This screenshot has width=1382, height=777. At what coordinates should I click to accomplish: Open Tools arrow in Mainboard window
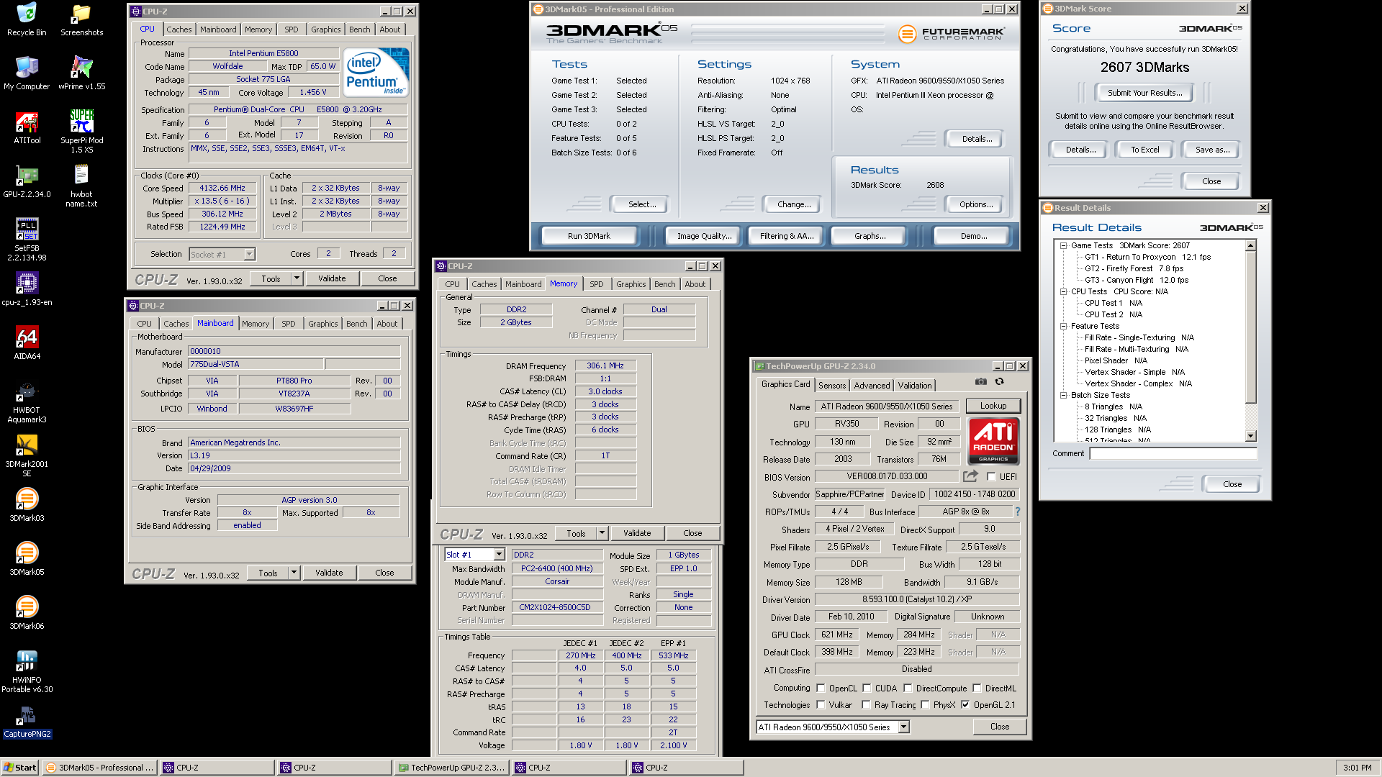click(293, 573)
